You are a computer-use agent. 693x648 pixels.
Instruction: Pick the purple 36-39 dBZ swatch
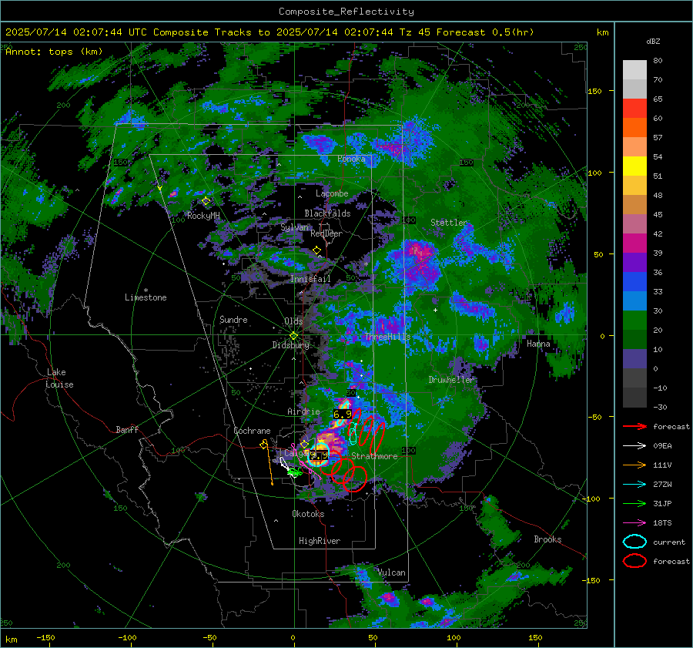(x=634, y=263)
